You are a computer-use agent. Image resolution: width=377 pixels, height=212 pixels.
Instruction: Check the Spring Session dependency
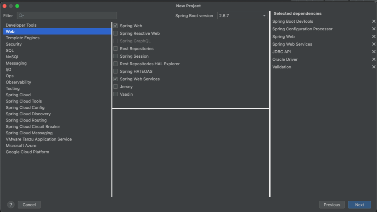pyautogui.click(x=116, y=56)
